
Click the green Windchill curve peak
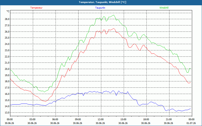pos(113,15)
